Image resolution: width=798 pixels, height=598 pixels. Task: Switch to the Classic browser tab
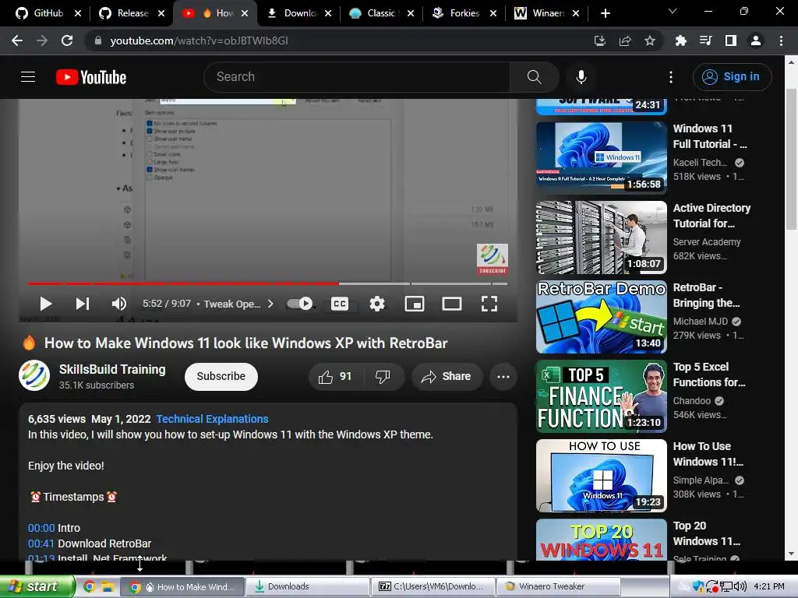382,13
